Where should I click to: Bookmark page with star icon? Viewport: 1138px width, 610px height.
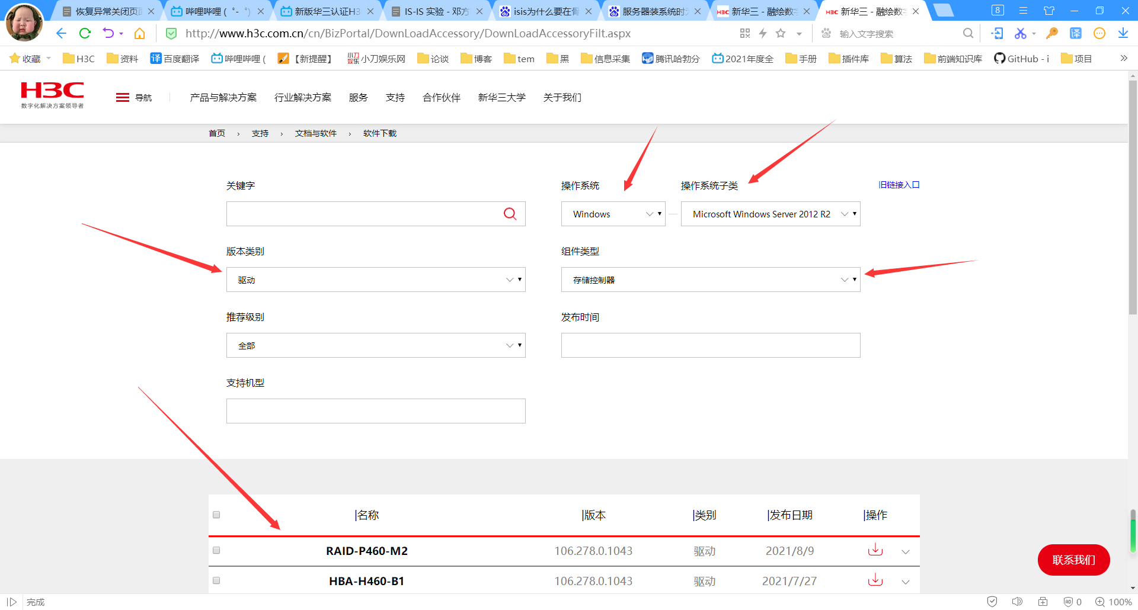click(781, 33)
